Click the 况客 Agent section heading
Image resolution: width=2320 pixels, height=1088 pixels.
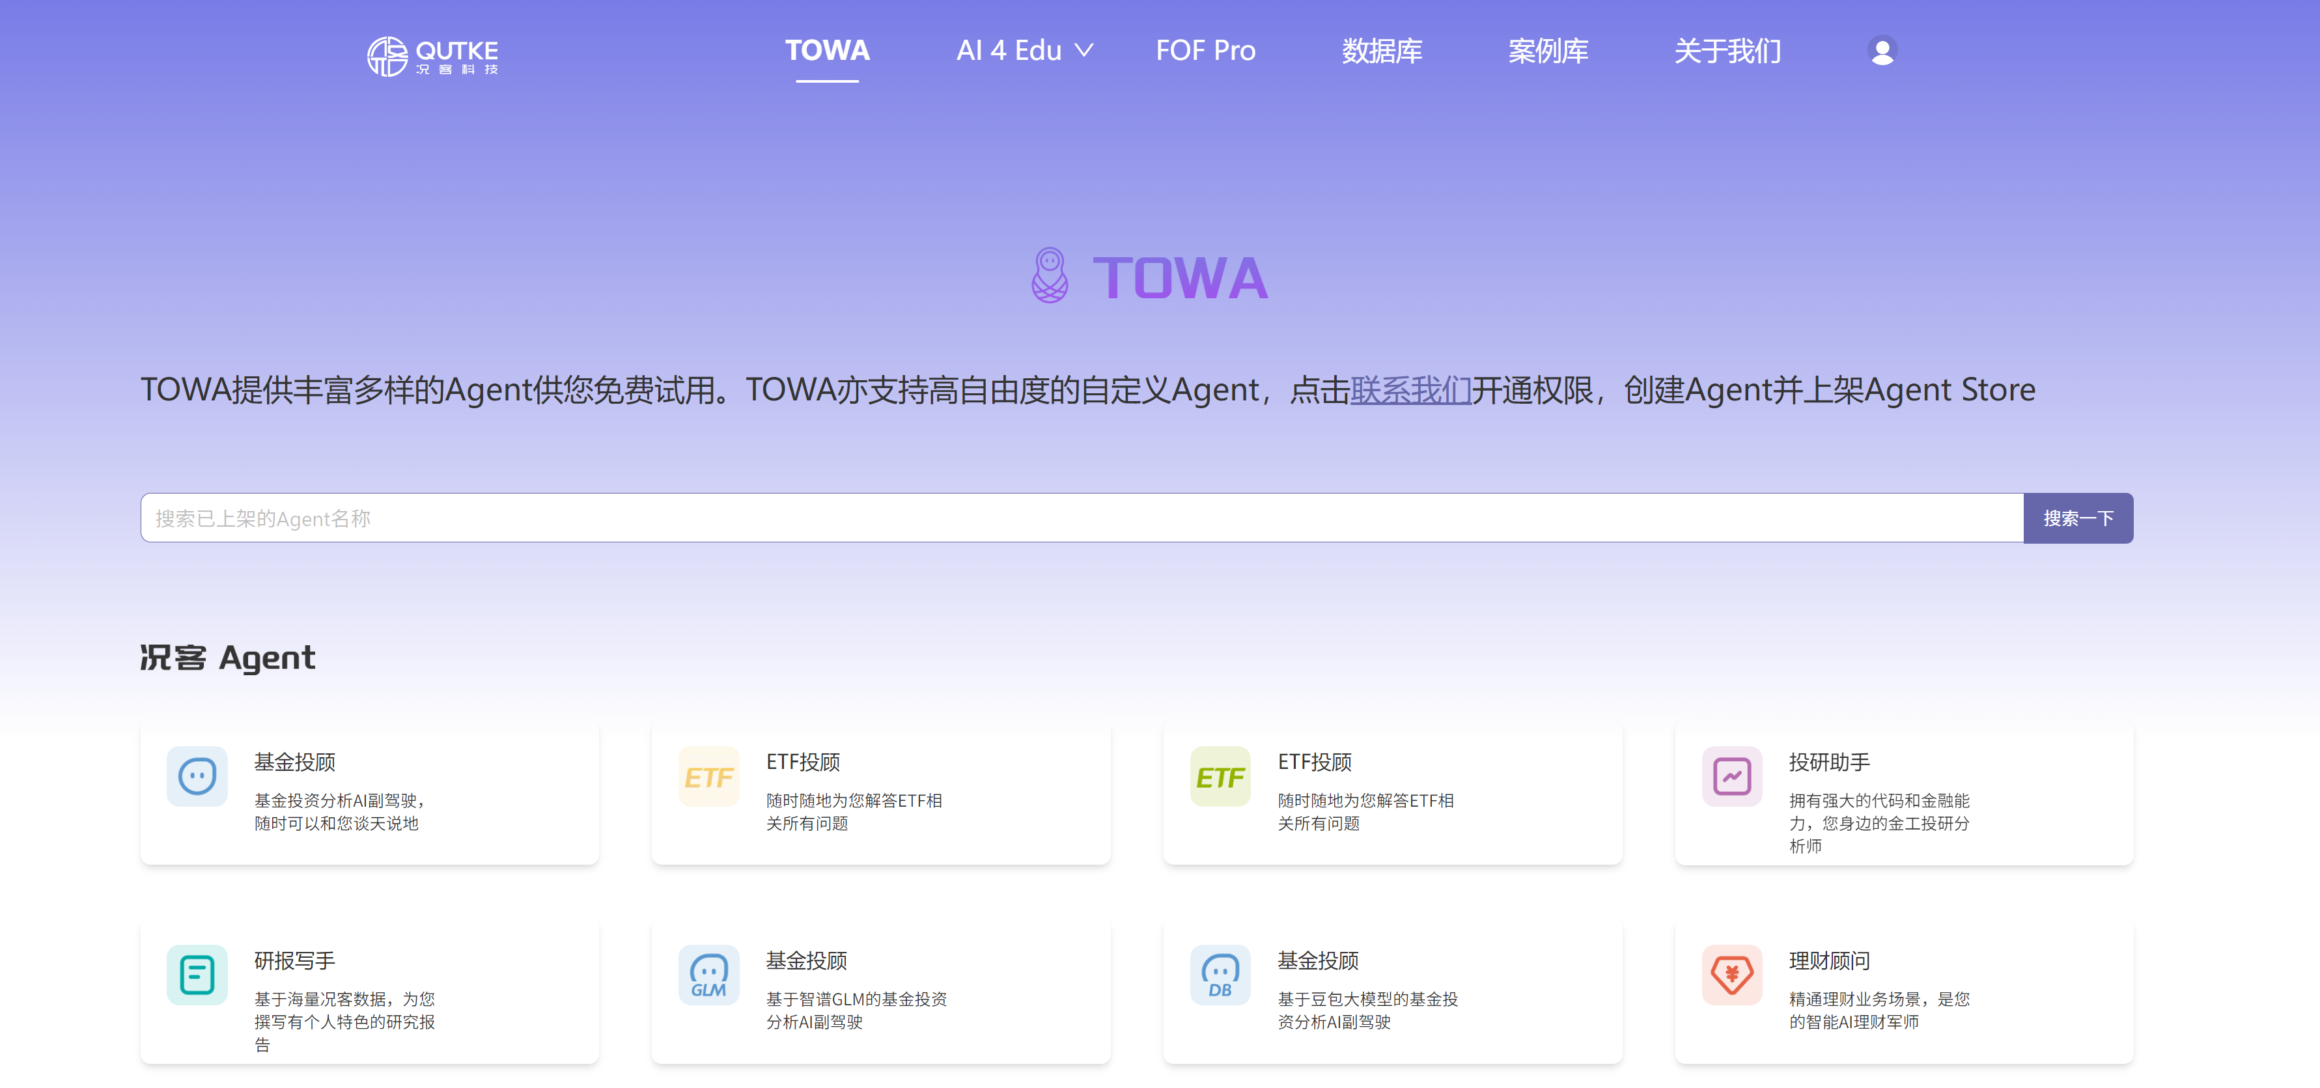pyautogui.click(x=228, y=658)
